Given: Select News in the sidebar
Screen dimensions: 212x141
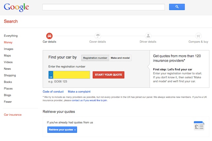Looking at the screenshot, I should point(7,69).
